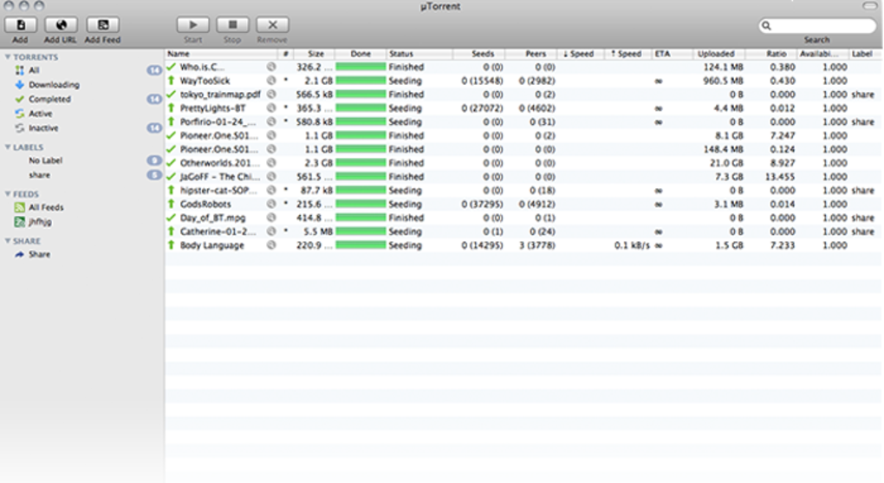Click the Completed count badge
The height and width of the screenshot is (483, 884).
pos(154,100)
